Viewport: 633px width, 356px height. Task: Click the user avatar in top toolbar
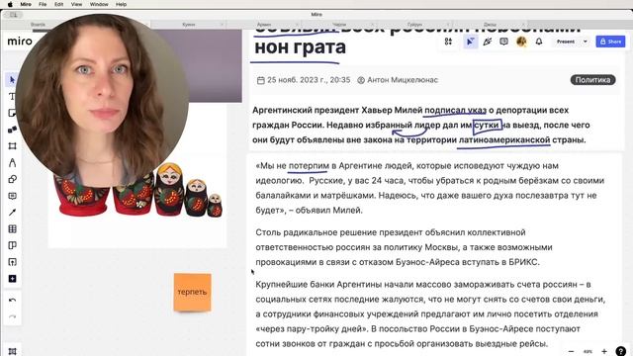521,42
